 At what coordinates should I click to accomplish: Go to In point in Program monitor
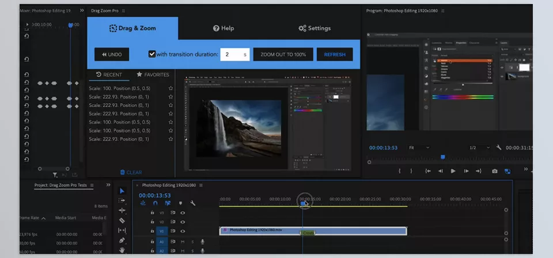tap(428, 171)
